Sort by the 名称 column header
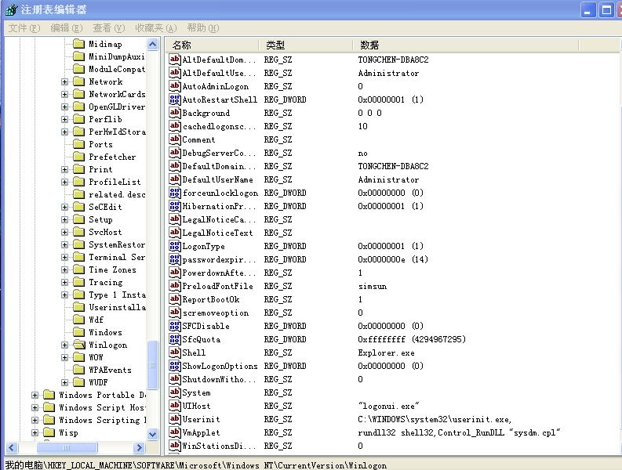622x470 pixels. tap(212, 45)
